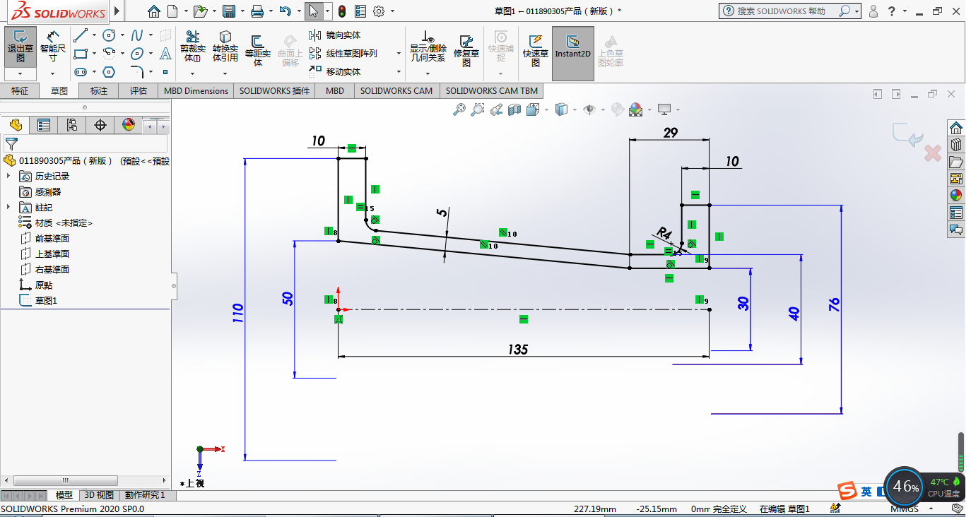
Task: Click the Rebuild traffic light icon
Action: coord(342,11)
